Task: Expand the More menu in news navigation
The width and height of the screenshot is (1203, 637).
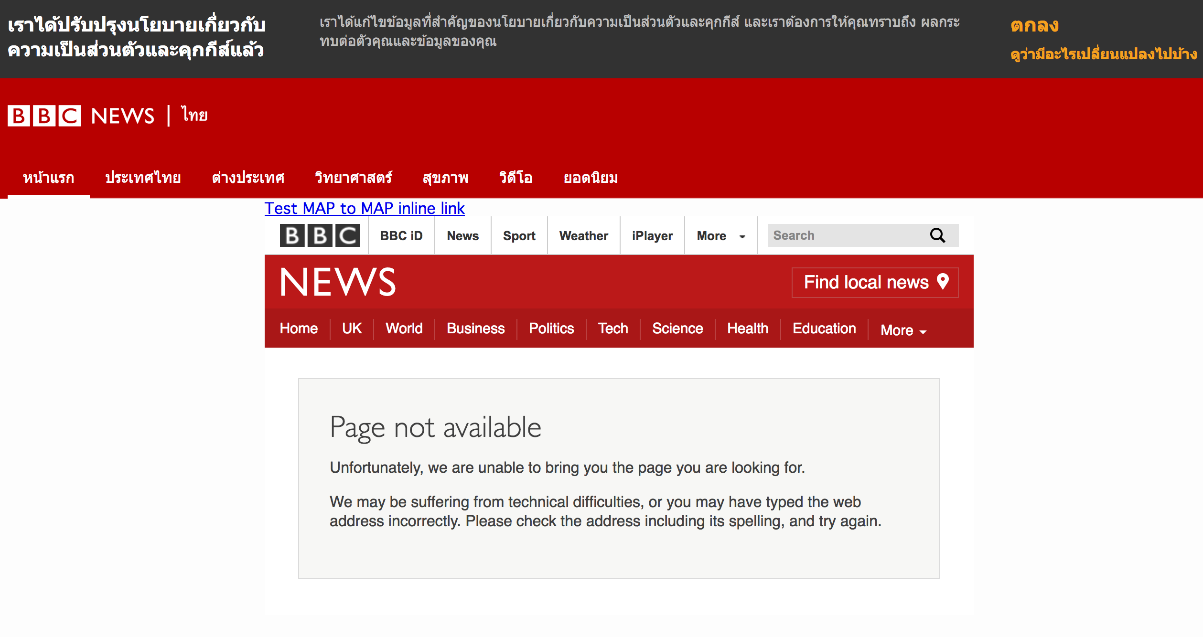Action: [x=903, y=330]
